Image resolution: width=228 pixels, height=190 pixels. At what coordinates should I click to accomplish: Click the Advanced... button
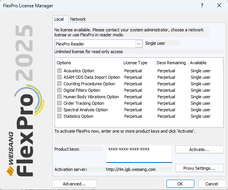pos(74,184)
